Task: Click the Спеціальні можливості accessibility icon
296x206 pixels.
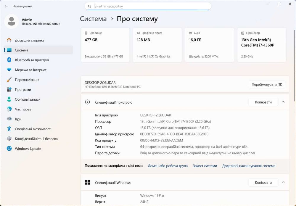Action: (9, 129)
